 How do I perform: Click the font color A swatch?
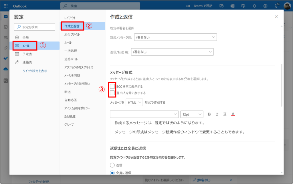[x=233, y=114]
